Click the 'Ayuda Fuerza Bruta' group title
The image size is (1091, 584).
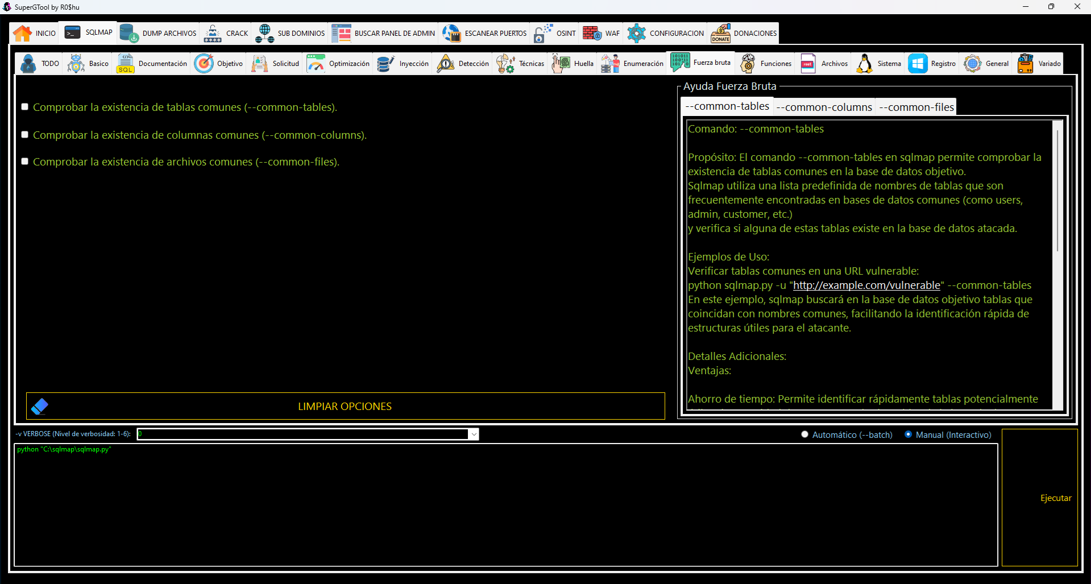[x=729, y=86]
